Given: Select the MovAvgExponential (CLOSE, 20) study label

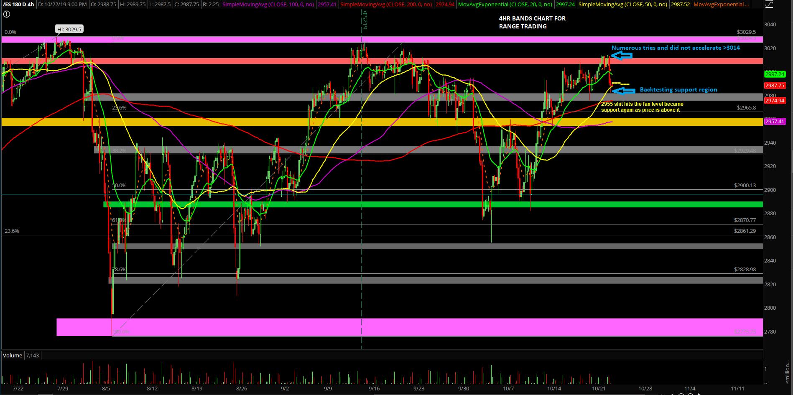Looking at the screenshot, I should pos(505,5).
